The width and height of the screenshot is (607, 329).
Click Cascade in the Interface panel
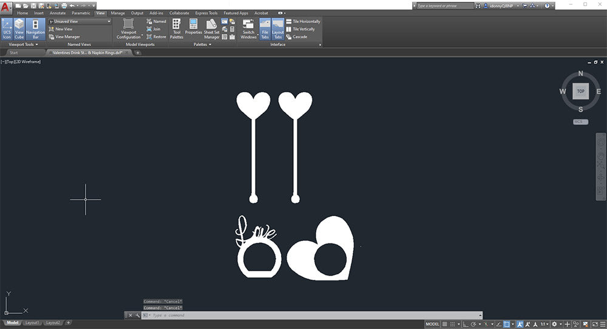(x=299, y=36)
